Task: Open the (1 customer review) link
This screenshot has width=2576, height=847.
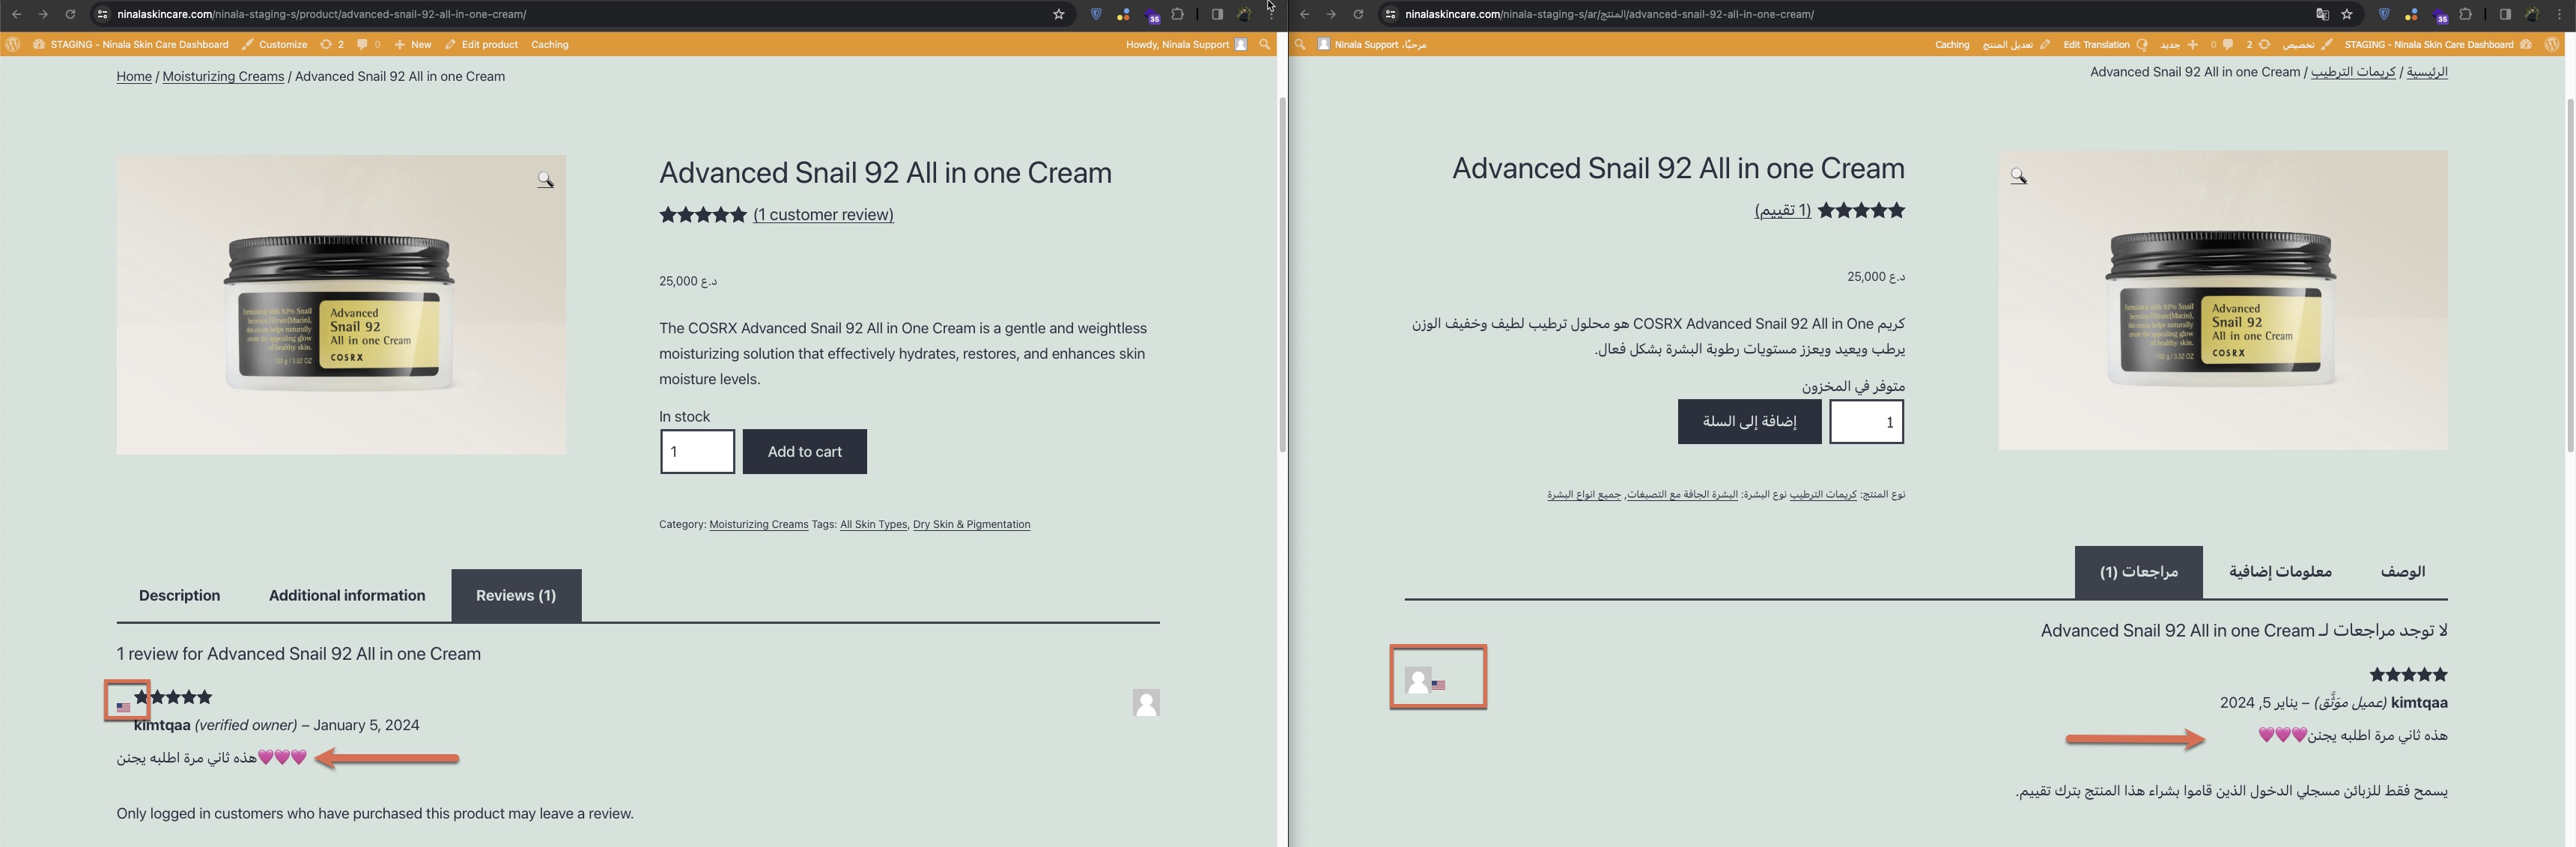Action: [x=823, y=214]
